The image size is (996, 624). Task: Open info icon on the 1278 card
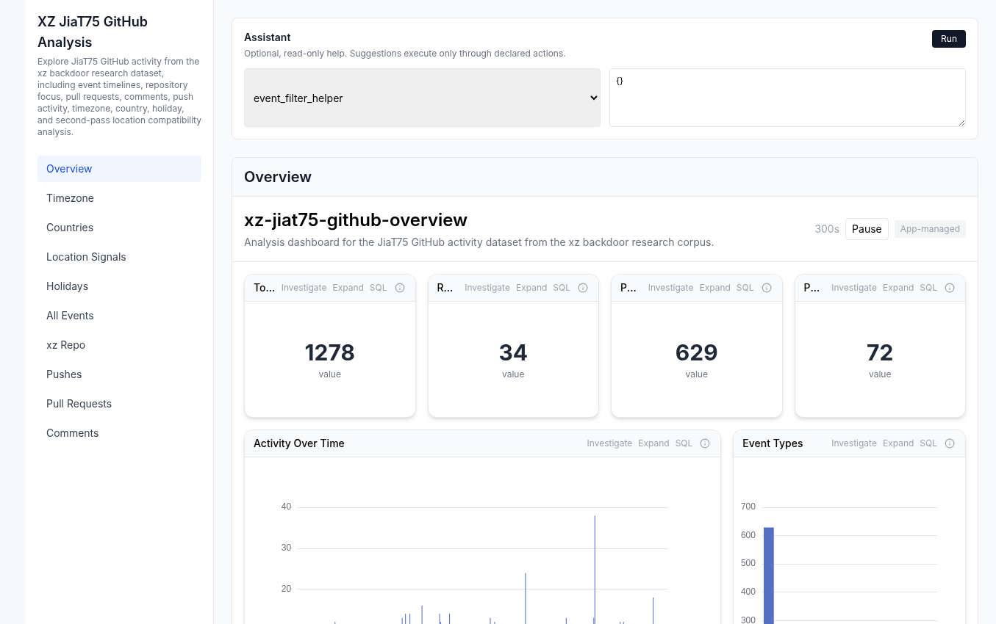tap(400, 288)
